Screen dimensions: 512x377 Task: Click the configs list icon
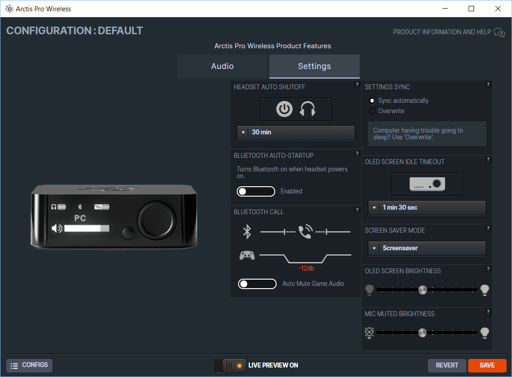pos(14,366)
